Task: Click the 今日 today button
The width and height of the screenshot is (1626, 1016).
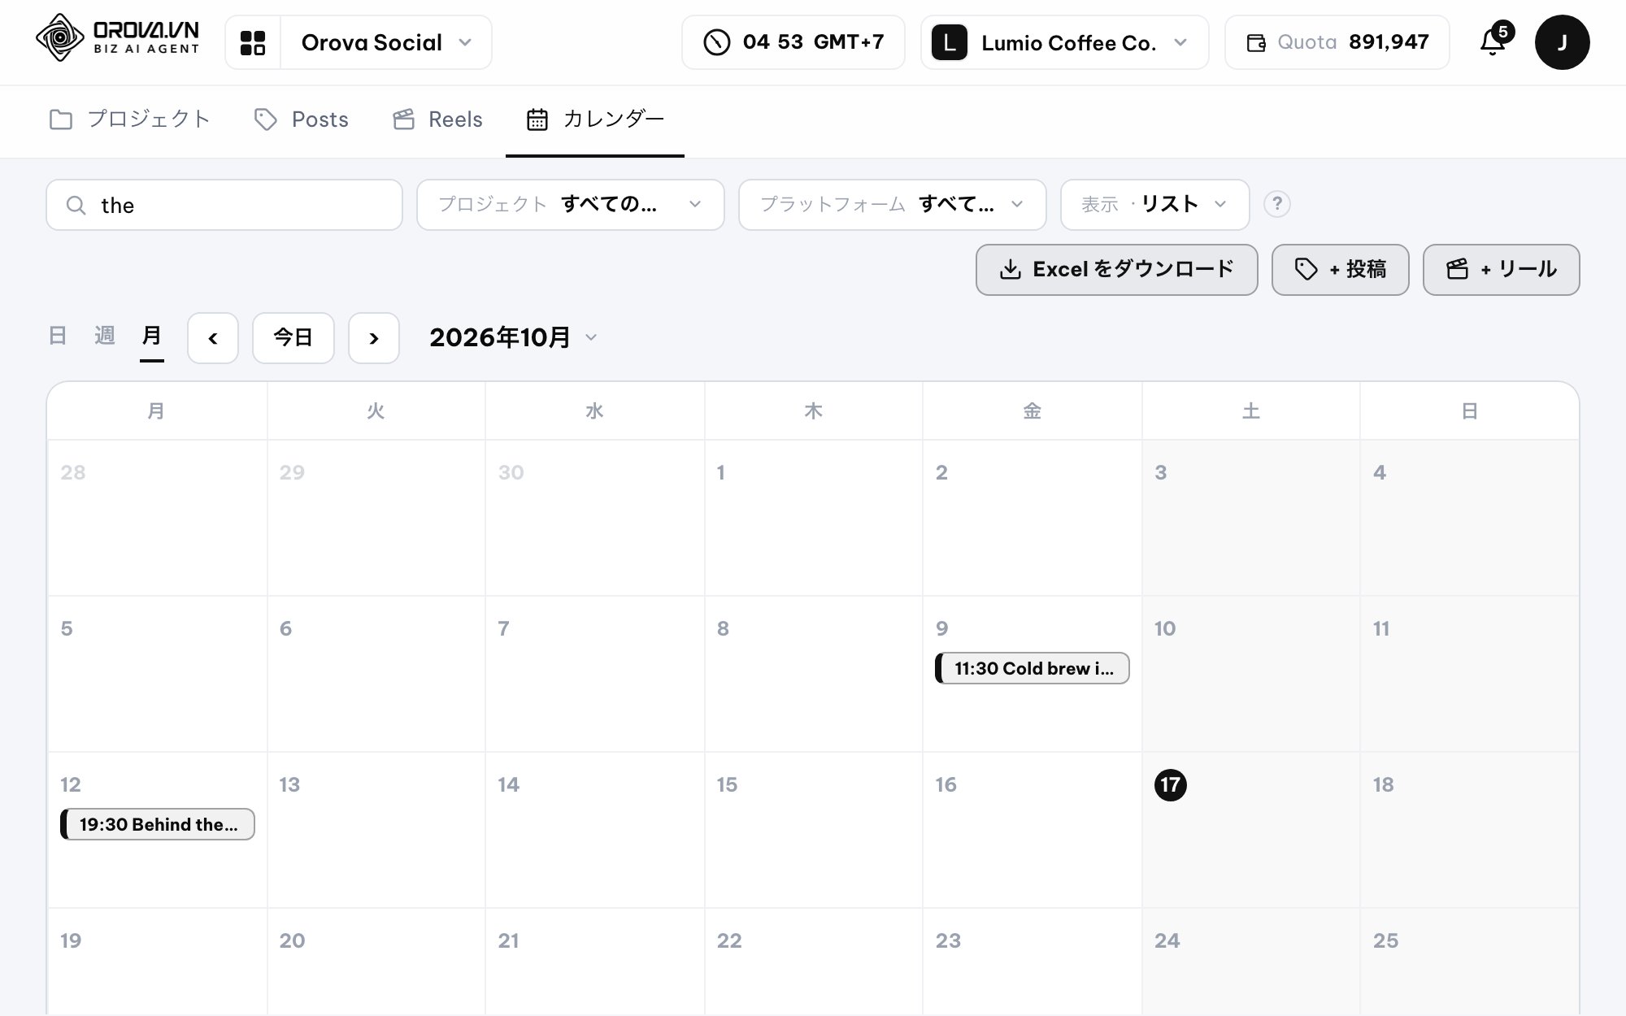Action: (293, 338)
